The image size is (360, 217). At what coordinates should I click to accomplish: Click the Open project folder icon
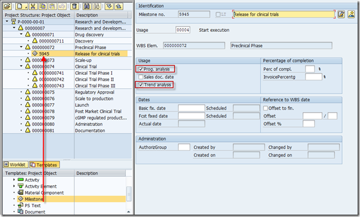coord(7,6)
